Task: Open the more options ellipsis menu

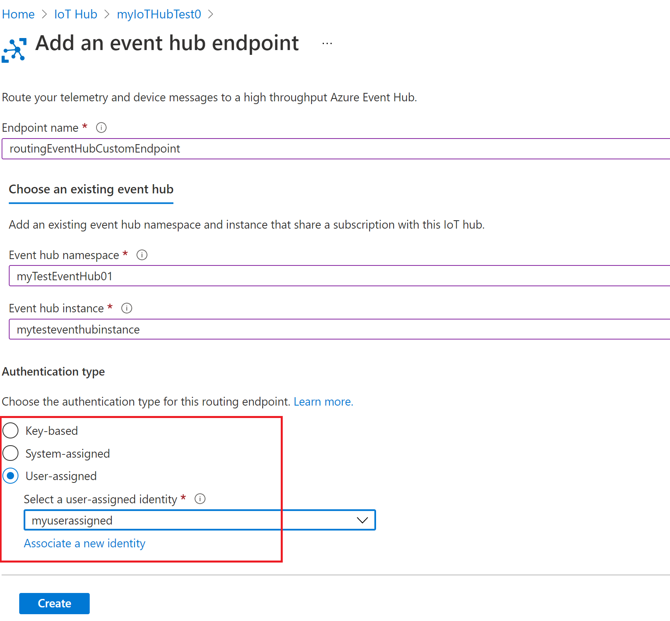Action: (x=327, y=44)
